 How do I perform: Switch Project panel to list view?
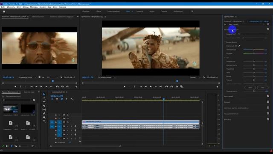[x=7, y=146]
